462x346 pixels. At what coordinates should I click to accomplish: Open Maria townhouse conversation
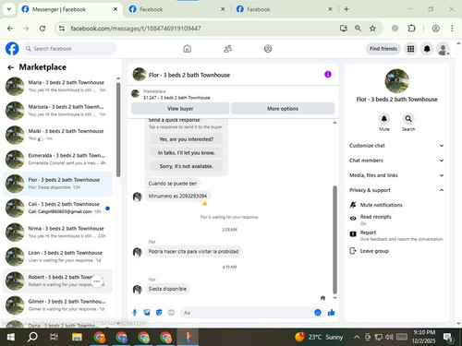57,86
